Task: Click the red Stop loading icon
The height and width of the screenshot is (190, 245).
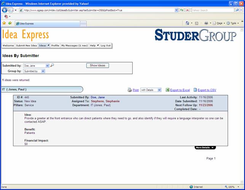Action: click(x=187, y=10)
